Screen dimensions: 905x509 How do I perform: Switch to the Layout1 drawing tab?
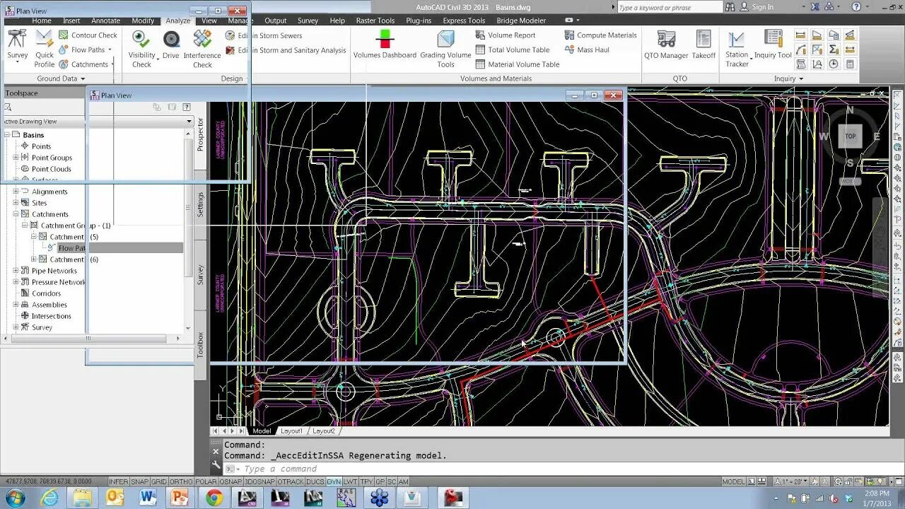291,430
